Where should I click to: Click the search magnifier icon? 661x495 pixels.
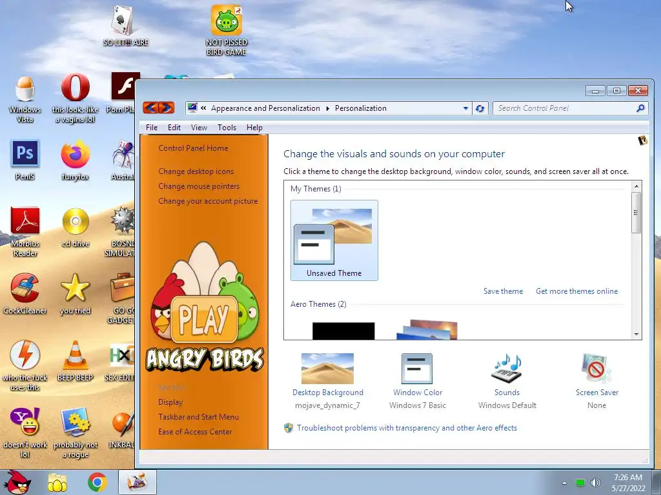(640, 108)
